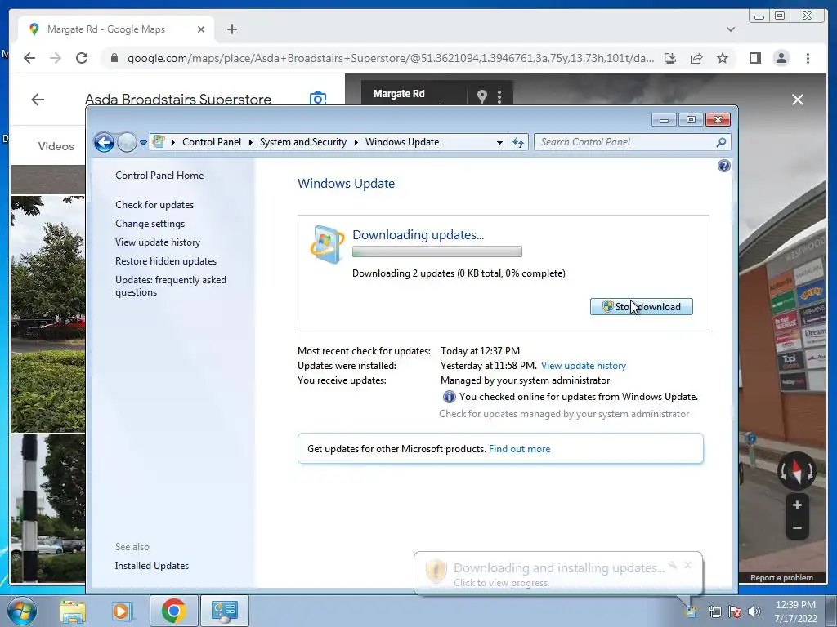Open more options on Margate Rd card
This screenshot has height=627, width=837.
pyautogui.click(x=499, y=96)
